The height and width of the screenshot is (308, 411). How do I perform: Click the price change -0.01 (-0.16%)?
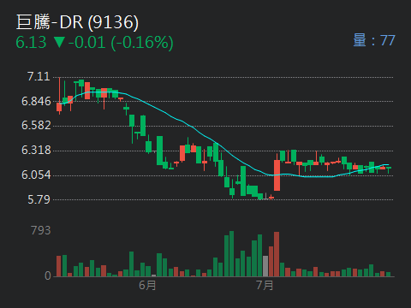[x=121, y=43]
